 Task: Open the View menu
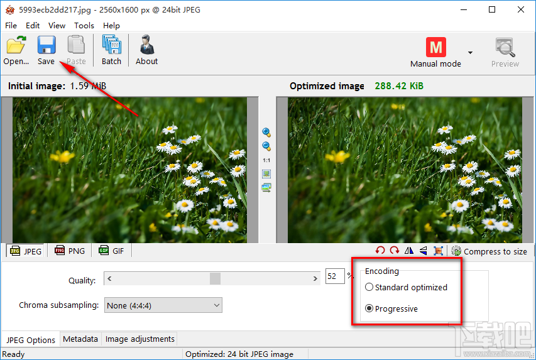pyautogui.click(x=57, y=26)
